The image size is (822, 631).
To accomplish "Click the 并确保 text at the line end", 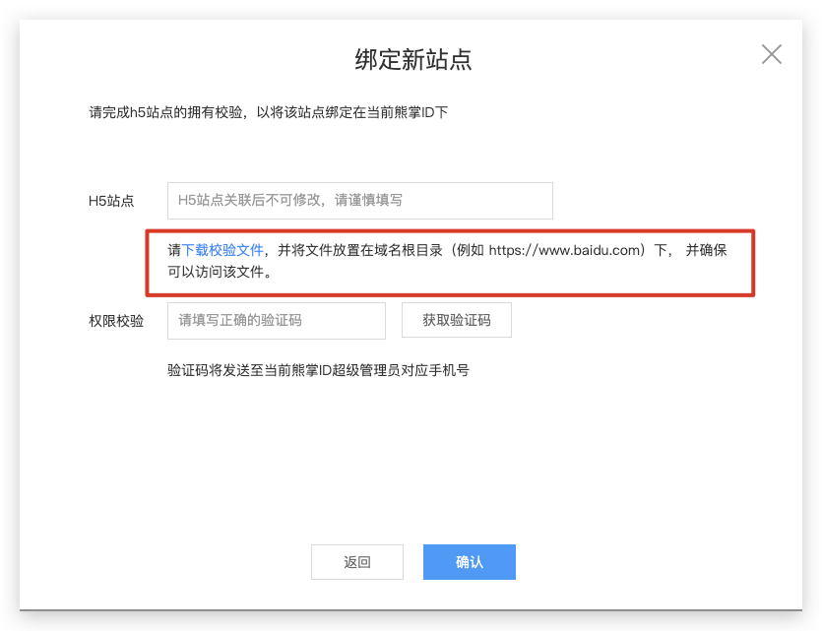I will (706, 250).
